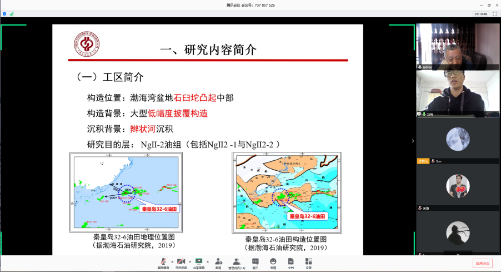The image size is (501, 272).
Task: Check the green network signal bars icon
Action: pyautogui.click(x=11, y=13)
